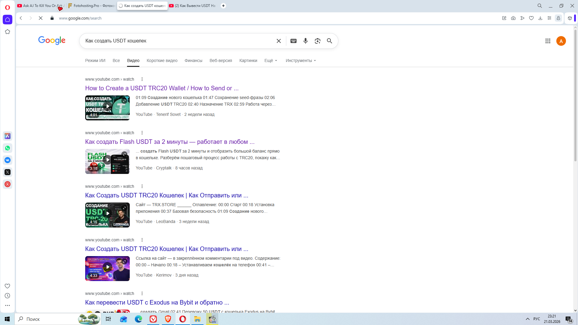Screen dimensions: 578x325
Task: Expand the Ещё dropdown filter
Action: pos(271,60)
